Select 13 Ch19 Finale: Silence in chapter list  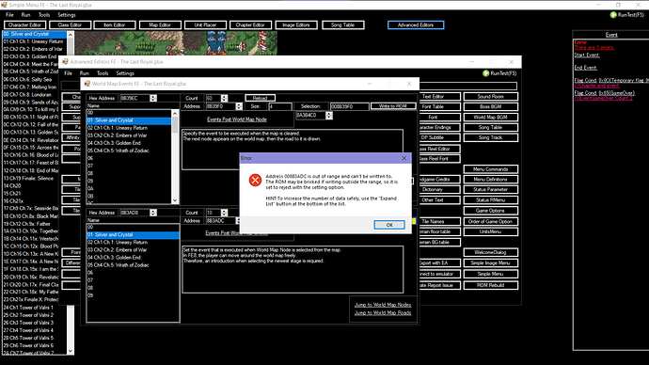pos(35,179)
